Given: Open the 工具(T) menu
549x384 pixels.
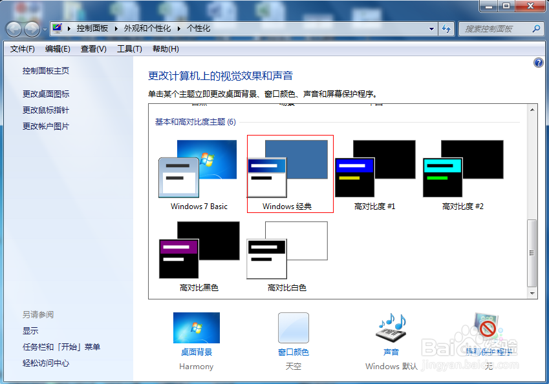Looking at the screenshot, I should (129, 49).
